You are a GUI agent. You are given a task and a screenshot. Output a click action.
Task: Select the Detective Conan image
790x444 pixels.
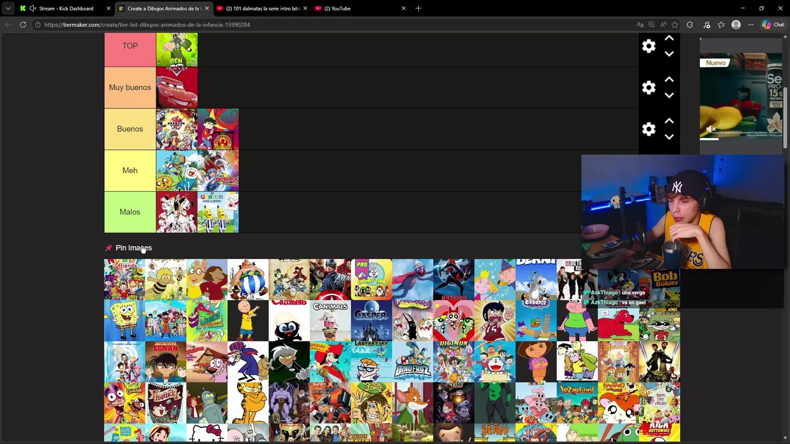165,361
